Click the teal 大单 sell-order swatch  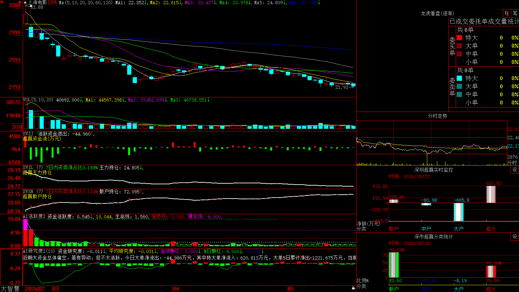(x=459, y=86)
